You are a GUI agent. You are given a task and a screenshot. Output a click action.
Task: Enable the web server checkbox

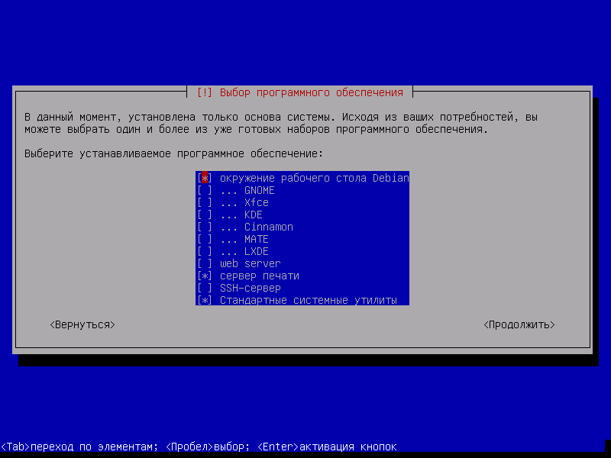click(x=205, y=263)
